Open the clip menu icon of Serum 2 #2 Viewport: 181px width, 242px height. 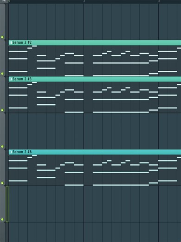point(11,42)
